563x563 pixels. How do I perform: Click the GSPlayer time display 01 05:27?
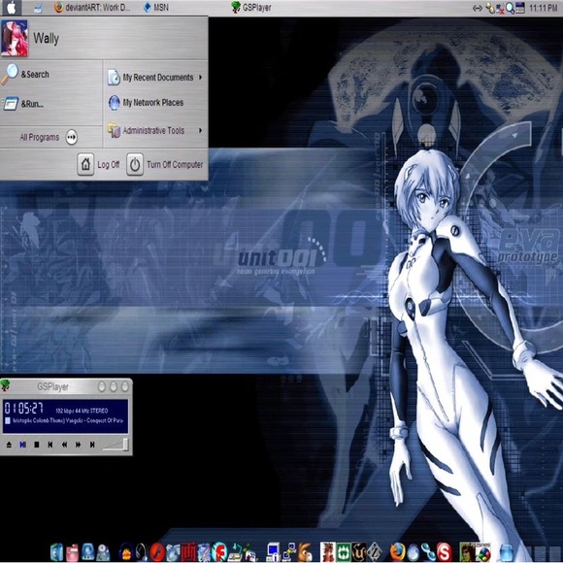[x=23, y=409]
